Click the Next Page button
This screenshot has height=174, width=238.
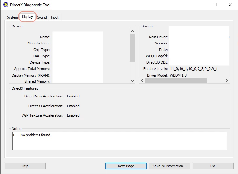coord(126,166)
